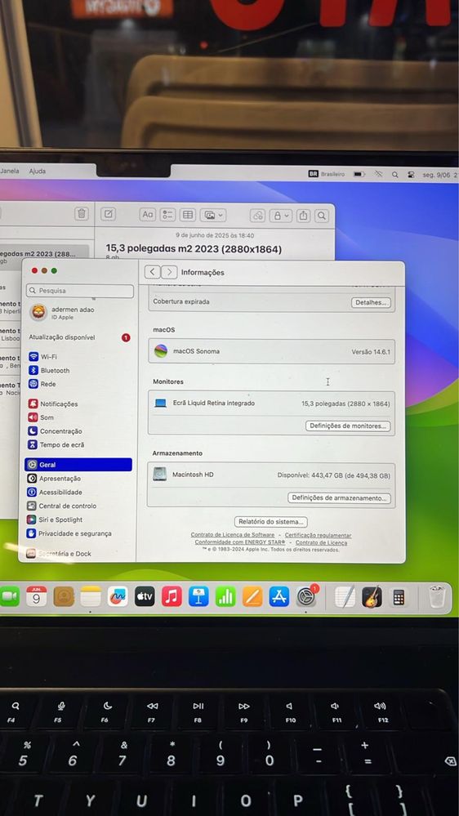Image resolution: width=459 pixels, height=816 pixels.
Task: Launch Pages from the Dock
Action: (x=252, y=596)
